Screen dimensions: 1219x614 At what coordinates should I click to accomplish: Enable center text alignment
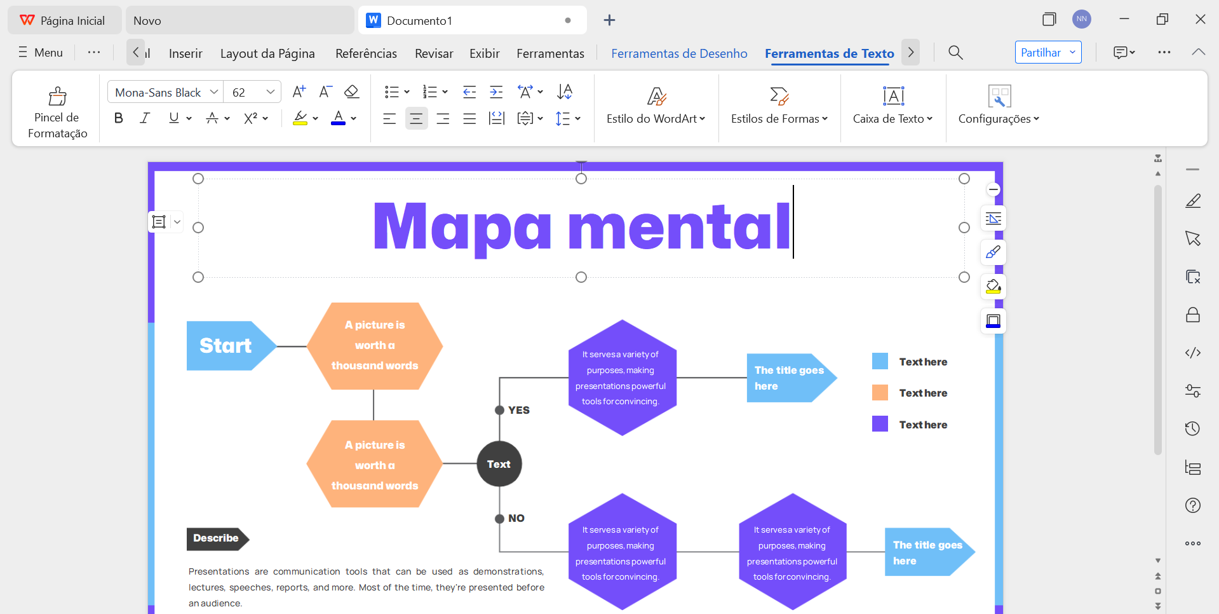point(416,119)
